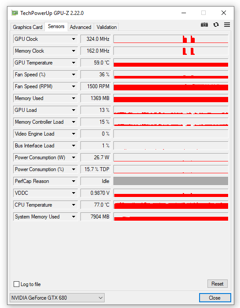Image resolution: width=240 pixels, height=308 pixels.
Task: Click the 1369 MB memory used value
Action: 96,98
